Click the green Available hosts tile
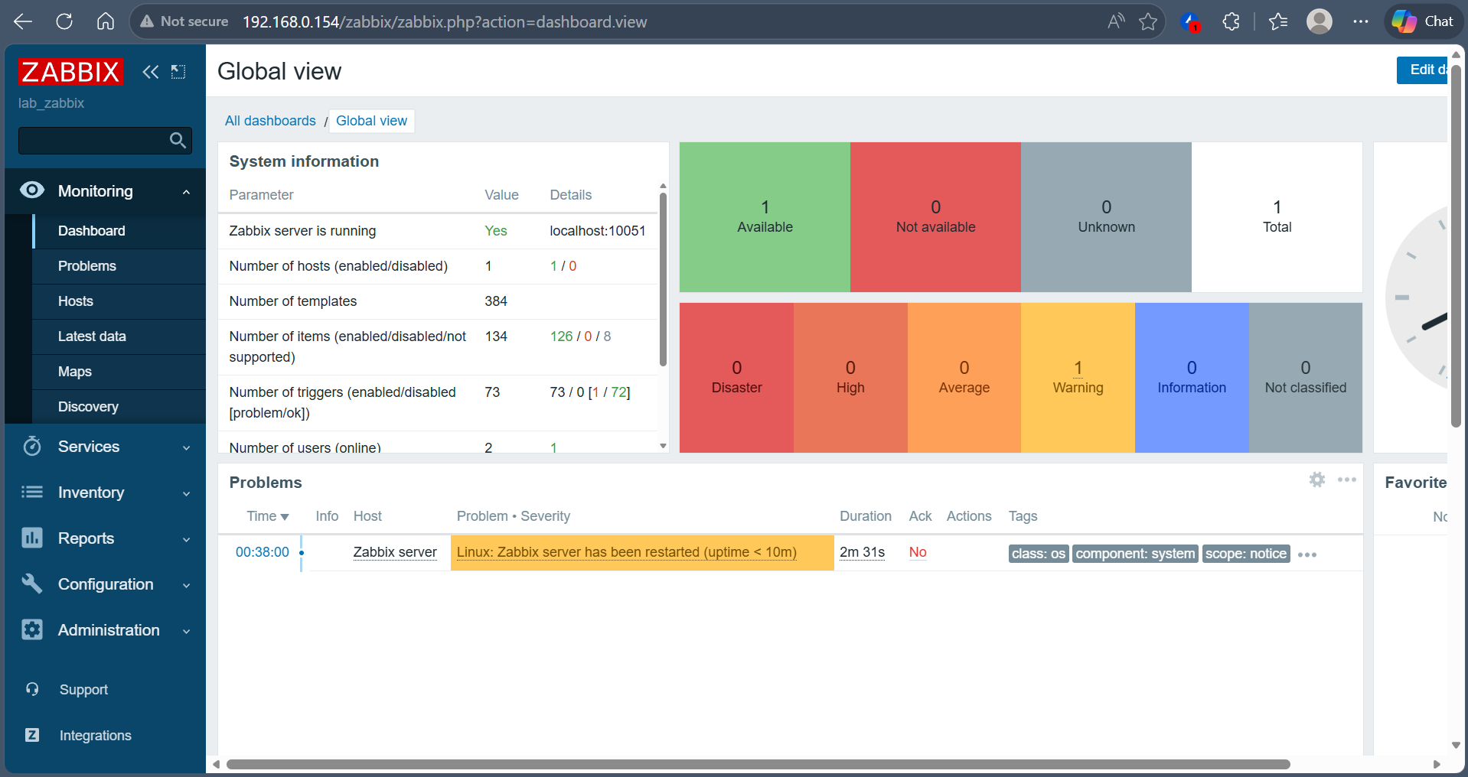This screenshot has height=777, width=1468. tap(765, 217)
